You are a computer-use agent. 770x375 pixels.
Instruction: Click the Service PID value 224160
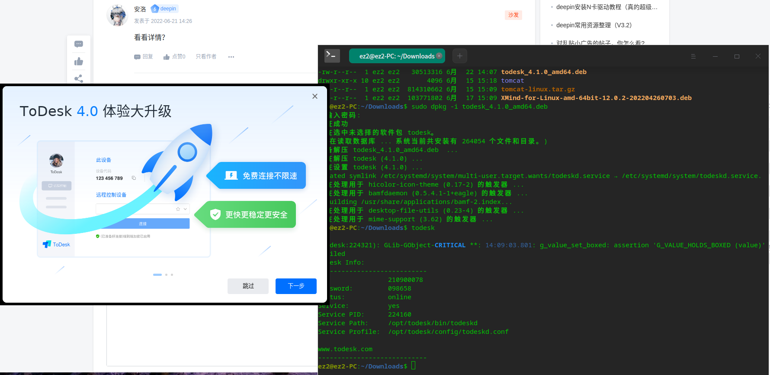400,314
